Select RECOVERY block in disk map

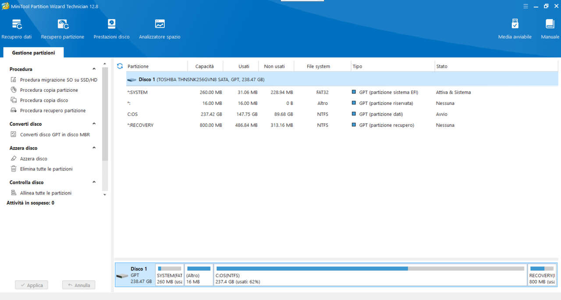pyautogui.click(x=542, y=275)
